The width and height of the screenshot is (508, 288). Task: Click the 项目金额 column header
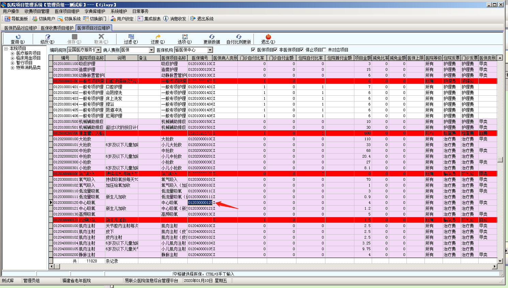click(363, 58)
